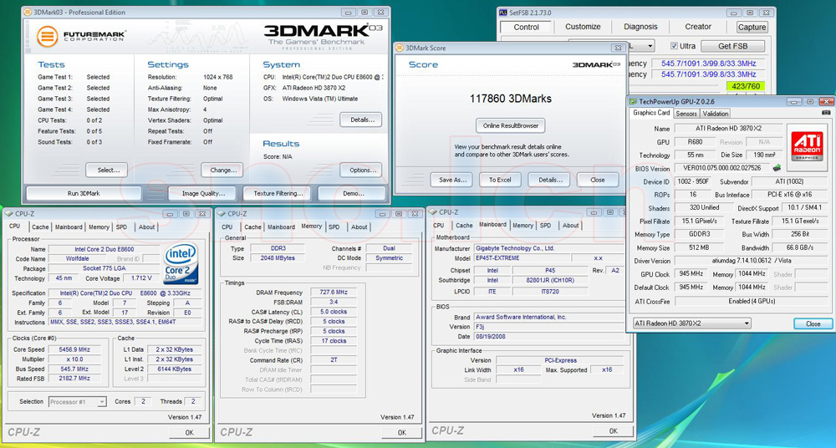
Task: Click OK in the Mainboard tab CPU-Z window
Action: point(613,431)
